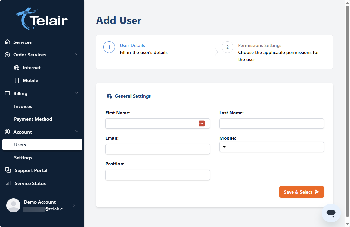This screenshot has width=350, height=227.
Task: Click the scrollbar down arrow
Action: (x=347, y=224)
